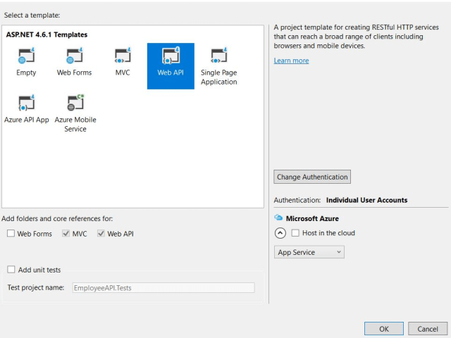The height and width of the screenshot is (338, 451).
Task: Click the Test project name field
Action: [163, 287]
